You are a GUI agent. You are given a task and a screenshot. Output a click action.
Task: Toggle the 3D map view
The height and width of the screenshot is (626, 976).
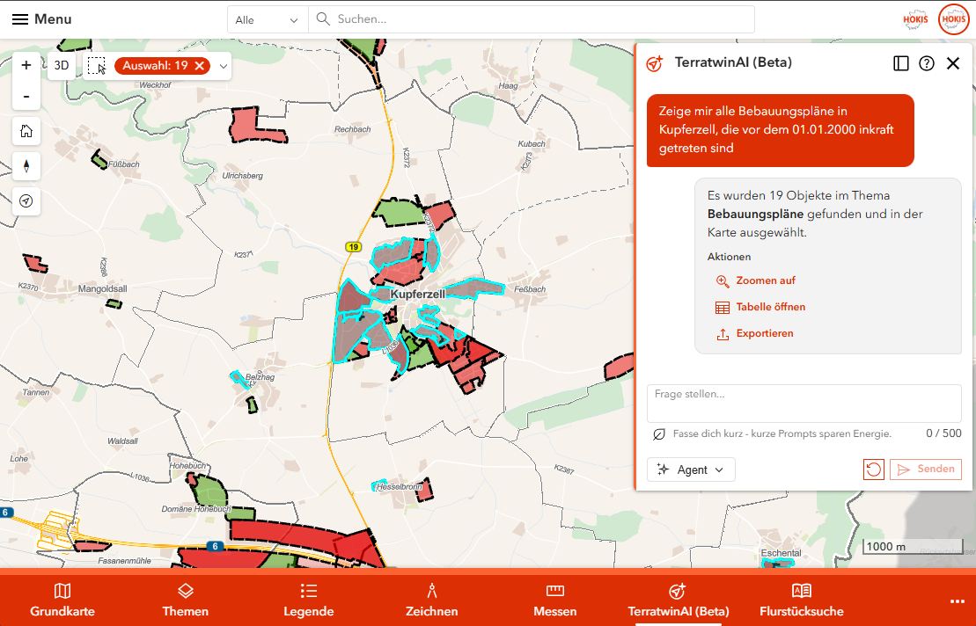61,65
